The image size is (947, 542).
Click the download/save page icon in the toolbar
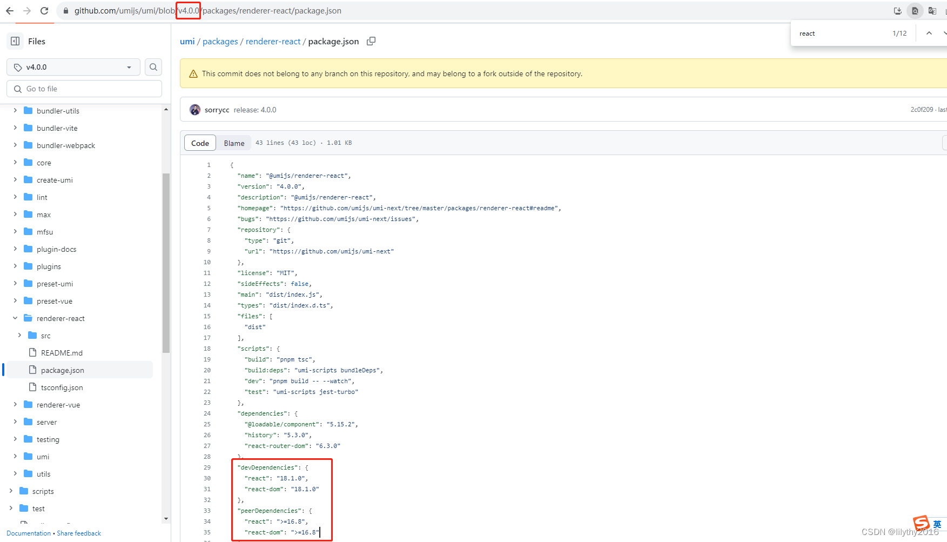click(898, 10)
